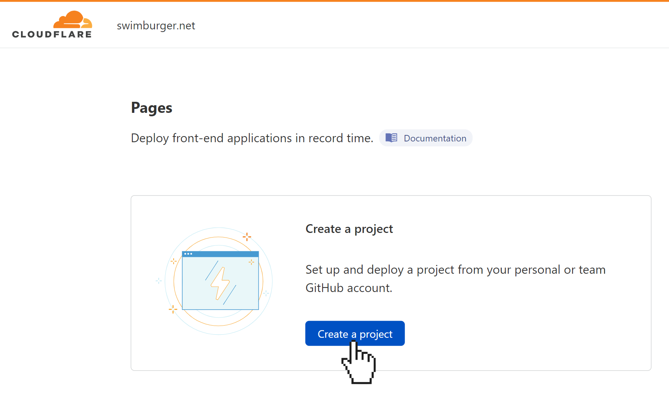Open the Documentation link
Screen dimensions: 669x398
426,138
